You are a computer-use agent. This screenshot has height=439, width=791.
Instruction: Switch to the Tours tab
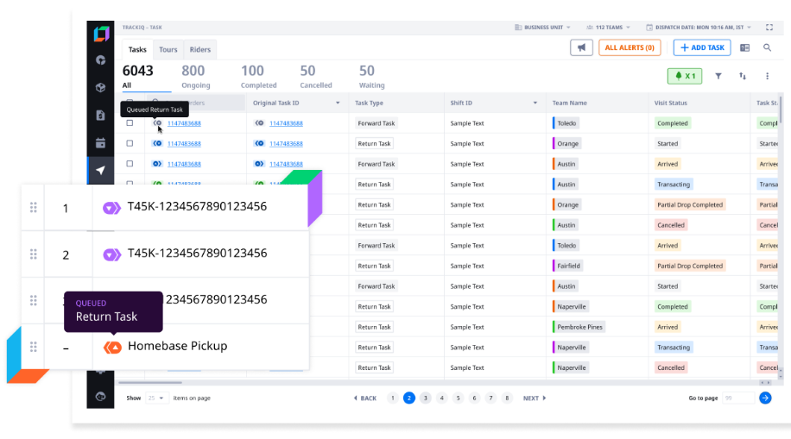tap(168, 49)
